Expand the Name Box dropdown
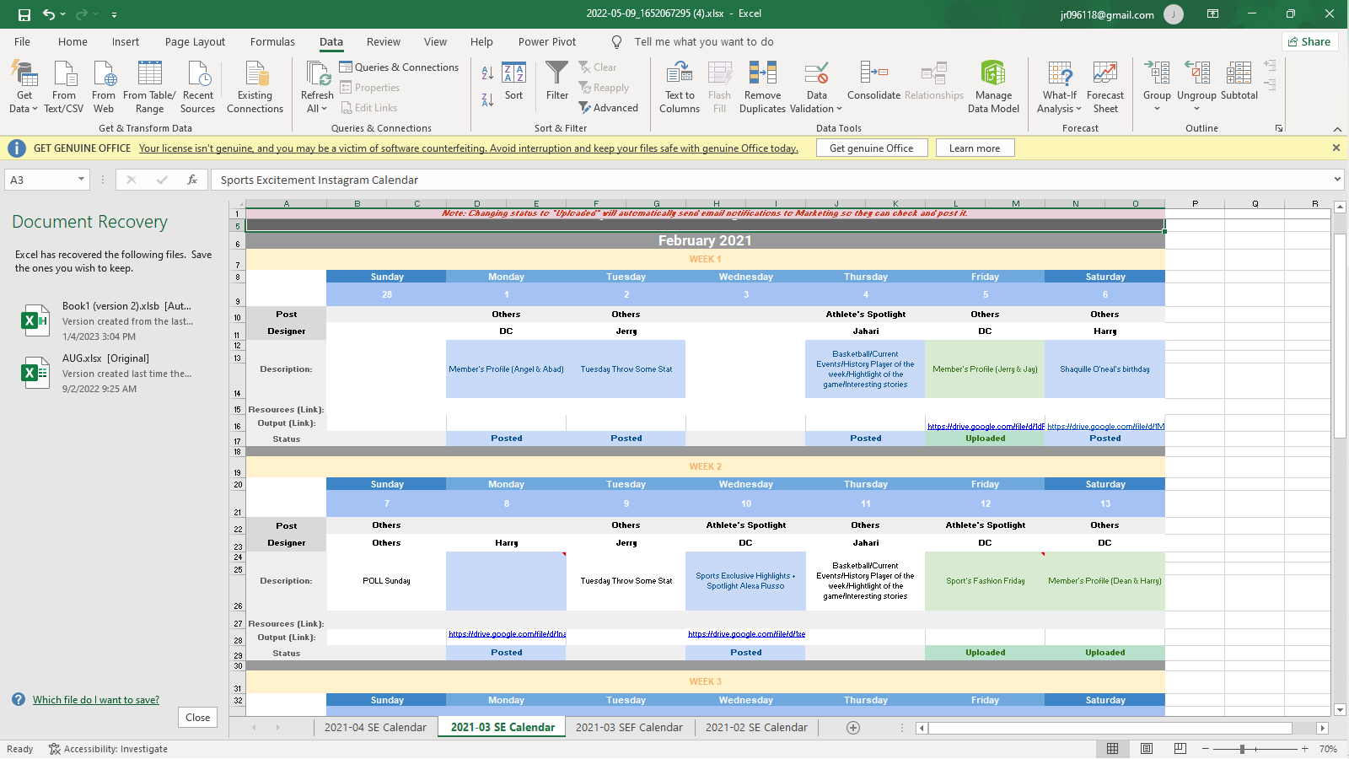 (x=81, y=180)
